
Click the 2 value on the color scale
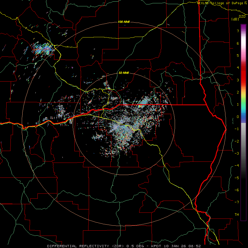(238, 92)
